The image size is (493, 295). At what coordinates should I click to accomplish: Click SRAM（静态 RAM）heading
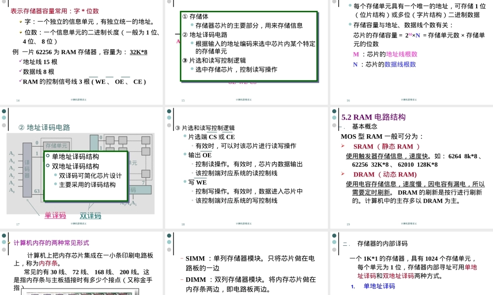pyautogui.click(x=387, y=147)
